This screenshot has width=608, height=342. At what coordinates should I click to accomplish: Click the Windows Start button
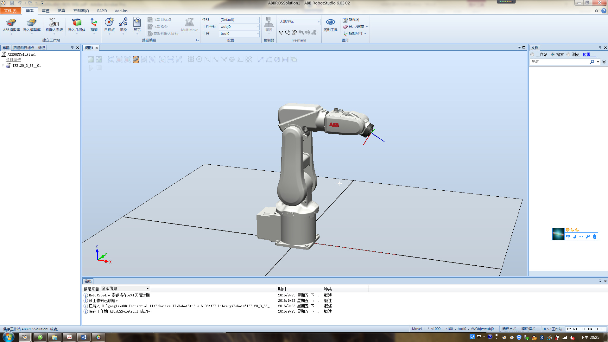pyautogui.click(x=9, y=337)
